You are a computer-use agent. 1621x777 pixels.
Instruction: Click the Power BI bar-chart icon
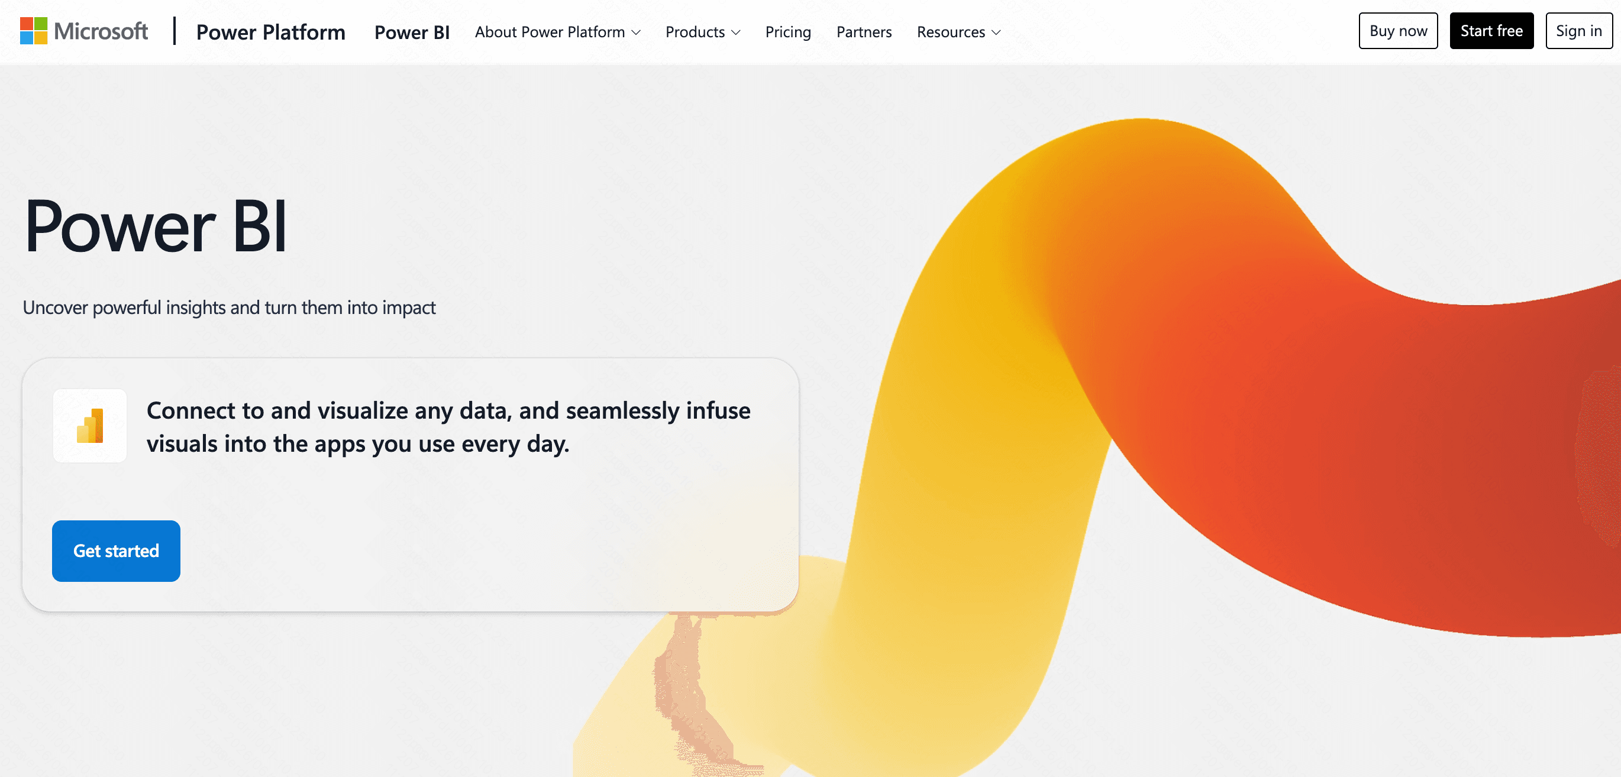point(90,426)
